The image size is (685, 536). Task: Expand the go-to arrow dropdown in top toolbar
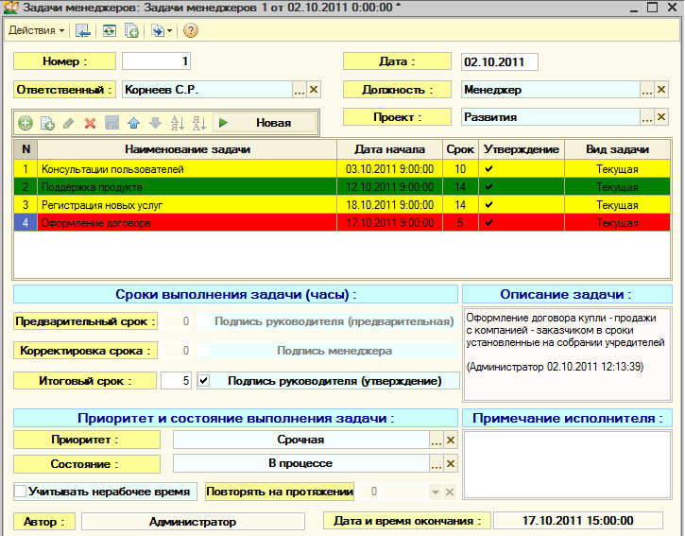tap(169, 30)
